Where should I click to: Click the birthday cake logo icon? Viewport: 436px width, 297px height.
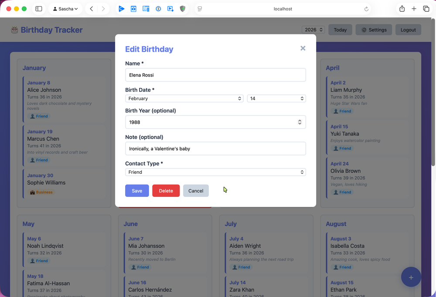(14, 30)
